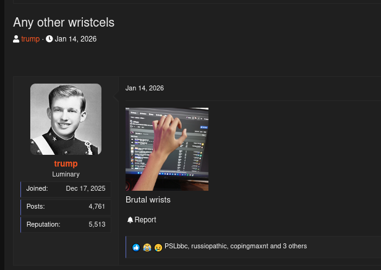Click the Reputation value 5,513
381x270 pixels.
pyautogui.click(x=97, y=224)
